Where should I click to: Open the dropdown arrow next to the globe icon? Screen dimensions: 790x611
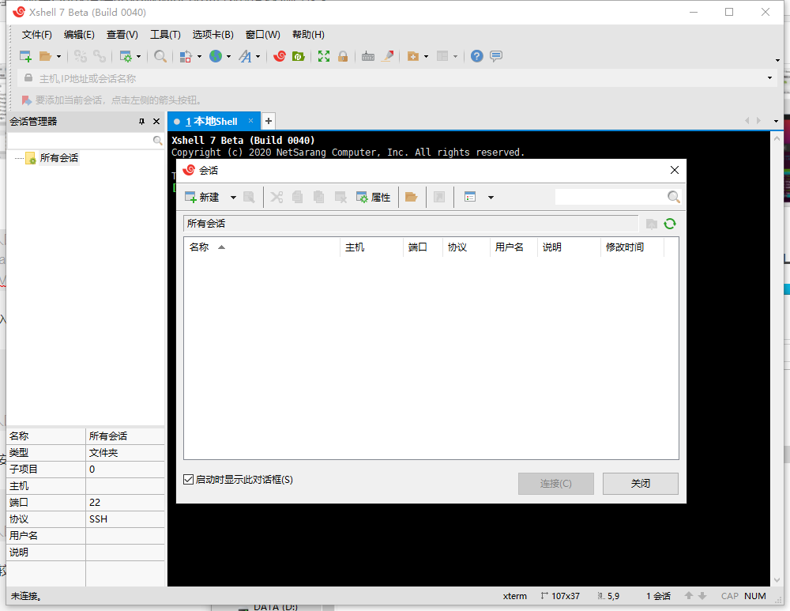pos(229,56)
